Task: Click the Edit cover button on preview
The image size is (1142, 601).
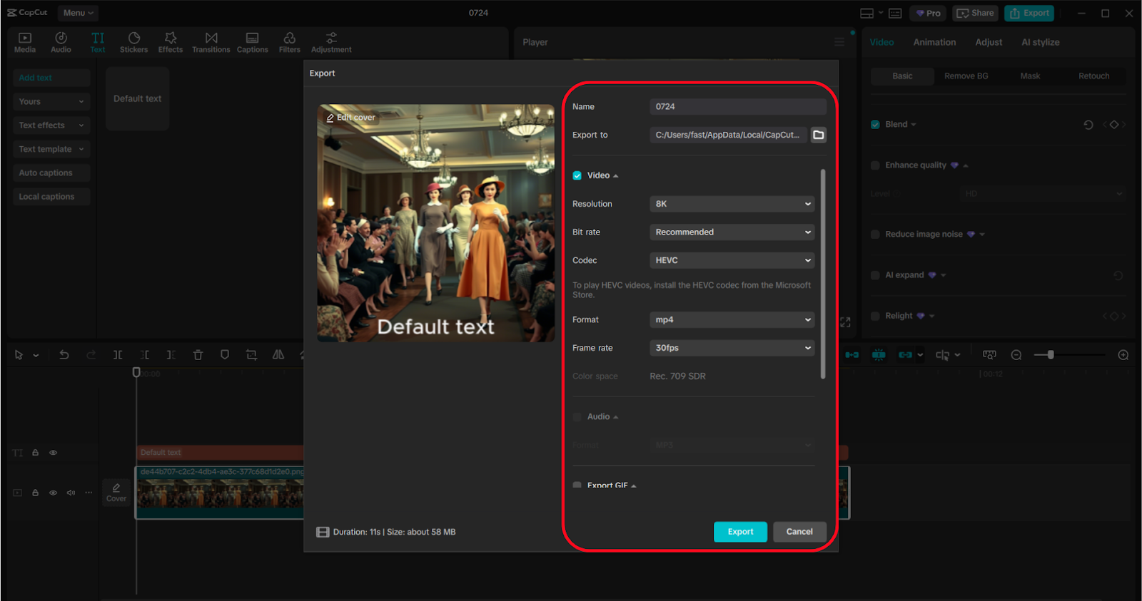Action: point(350,118)
